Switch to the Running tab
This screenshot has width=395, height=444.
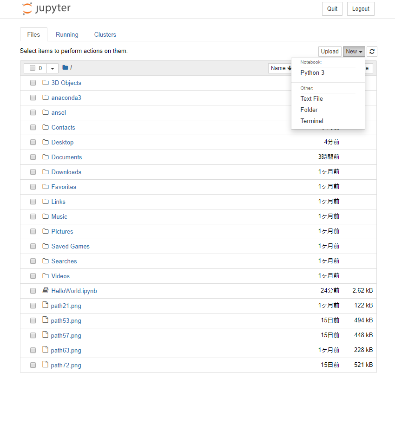click(x=67, y=34)
